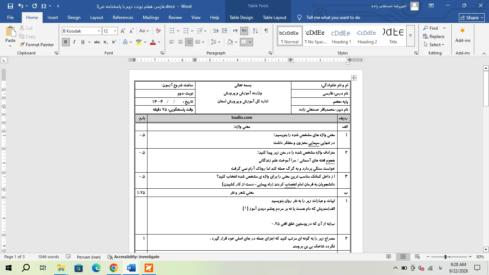Click the Paste clipboard icon
Viewport: 489px width, 275px height.
10,32
